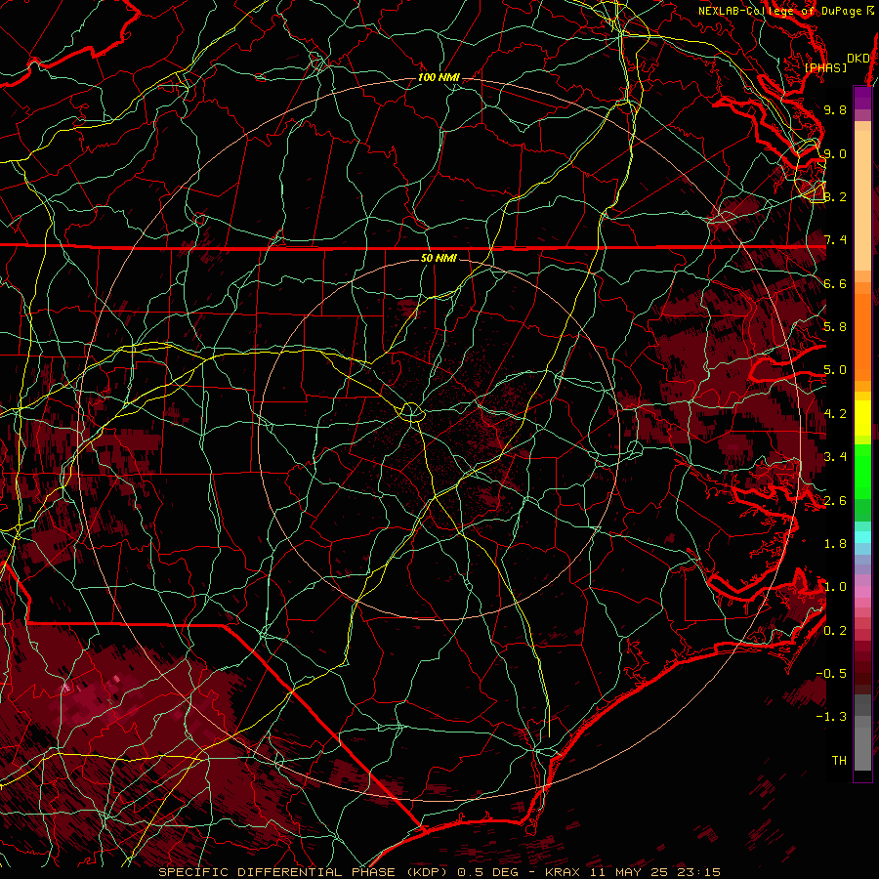Click the 9.8 value on color scale
The width and height of the screenshot is (879, 879).
click(x=835, y=109)
